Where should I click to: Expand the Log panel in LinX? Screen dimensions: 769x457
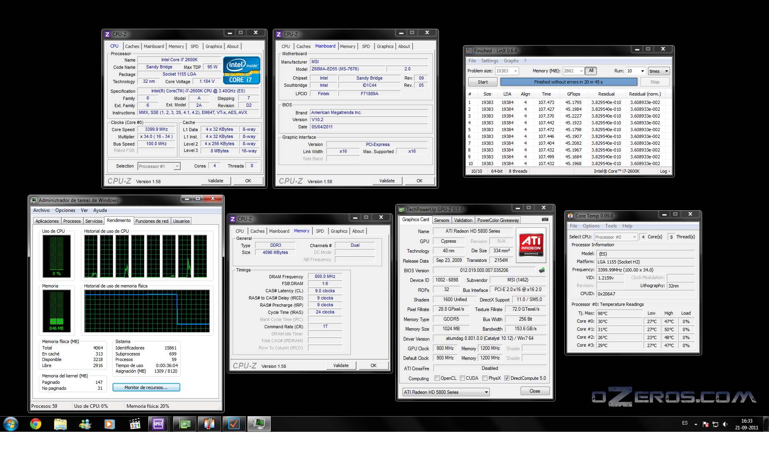[665, 171]
